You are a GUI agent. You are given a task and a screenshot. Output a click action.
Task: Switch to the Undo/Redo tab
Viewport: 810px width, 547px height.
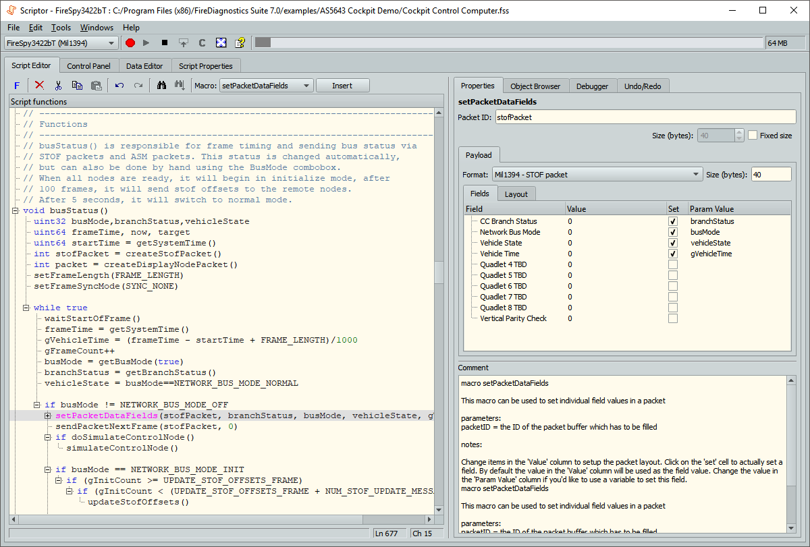(x=643, y=86)
